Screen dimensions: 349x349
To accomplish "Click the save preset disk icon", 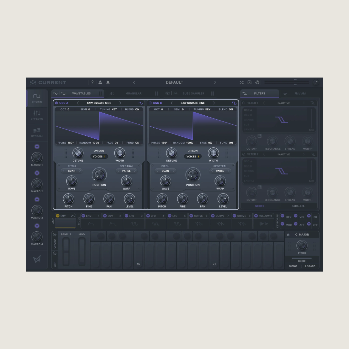I will 249,82.
